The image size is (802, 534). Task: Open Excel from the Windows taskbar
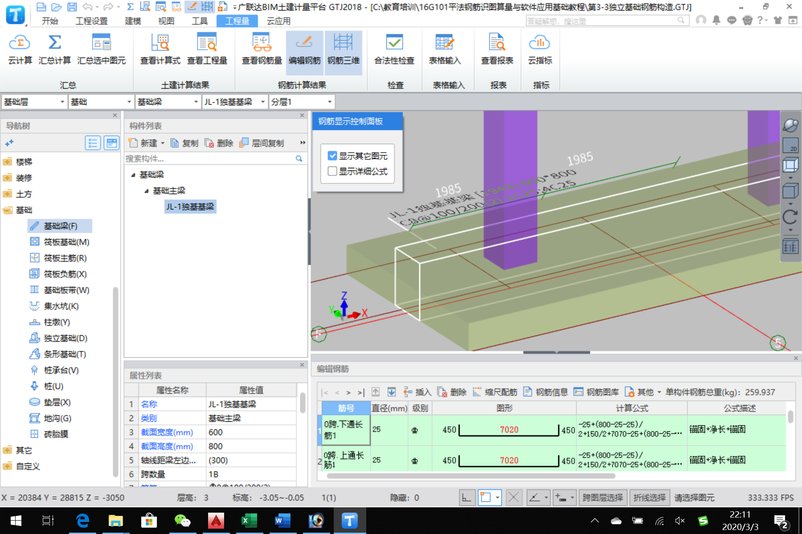(249, 520)
